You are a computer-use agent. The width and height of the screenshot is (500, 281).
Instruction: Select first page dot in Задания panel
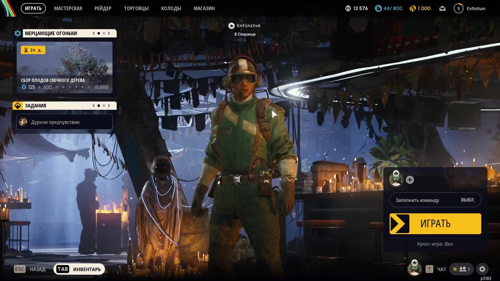pyautogui.click(x=99, y=106)
